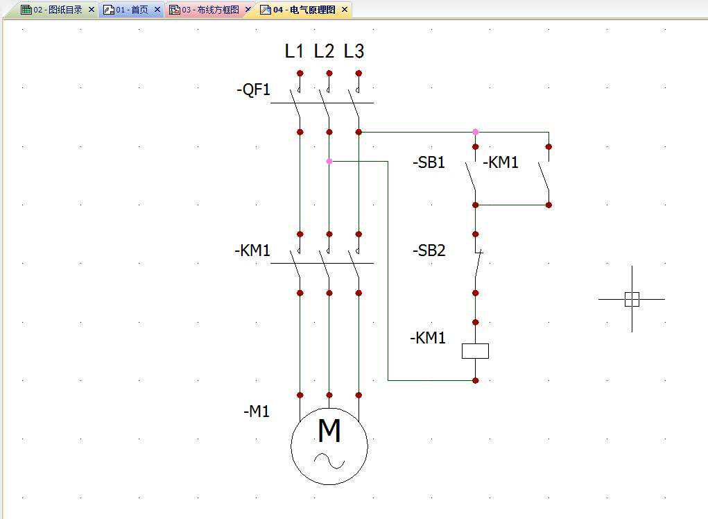The image size is (708, 519).
Task: Click the L3 terminal label
Action: 354,51
